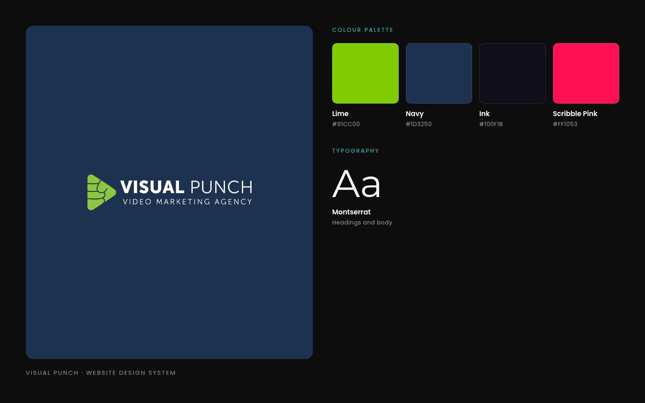Click the "Headings and body" caption
This screenshot has height=403, width=645.
362,222
